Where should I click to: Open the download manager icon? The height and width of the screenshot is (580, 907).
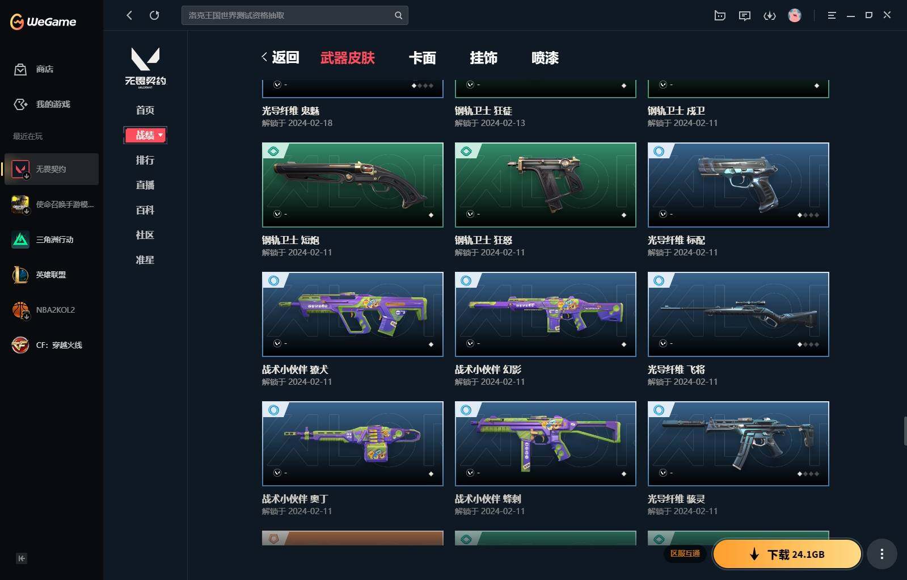click(770, 15)
